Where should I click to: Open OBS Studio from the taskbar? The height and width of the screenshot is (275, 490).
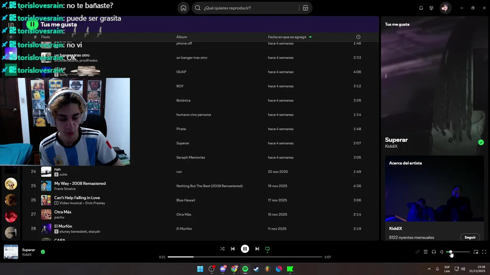tap(212, 269)
